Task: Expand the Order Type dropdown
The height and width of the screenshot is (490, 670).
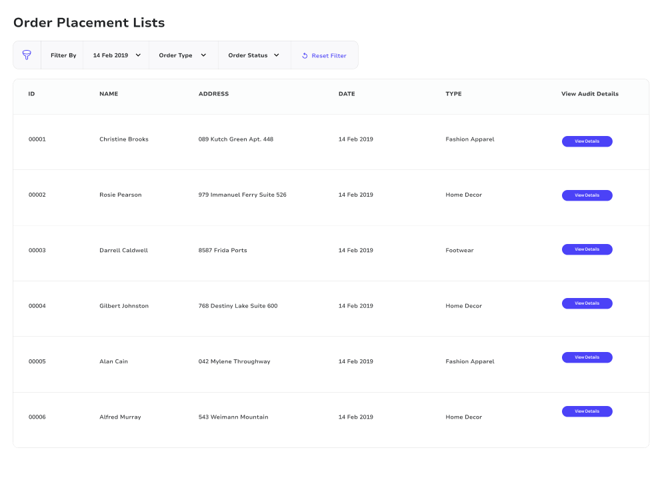Action: tap(183, 55)
